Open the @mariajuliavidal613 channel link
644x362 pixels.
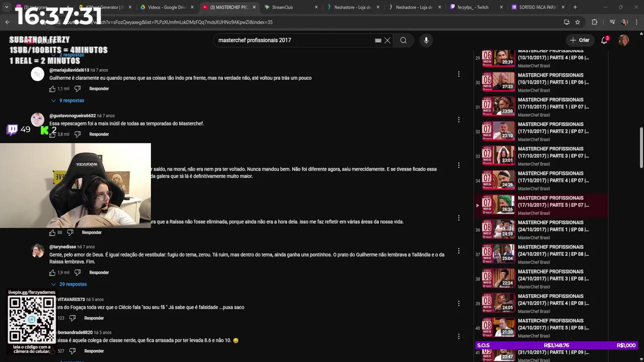[69, 70]
